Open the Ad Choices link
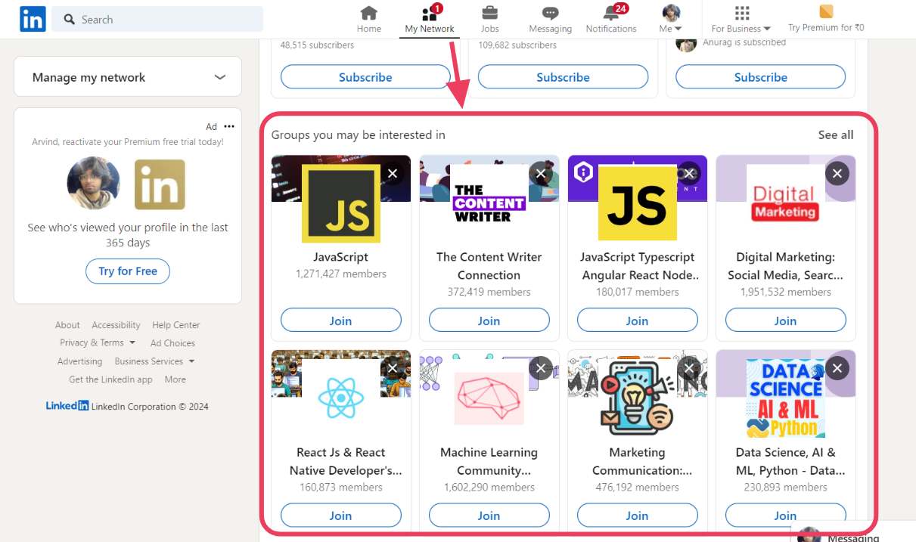 [172, 343]
